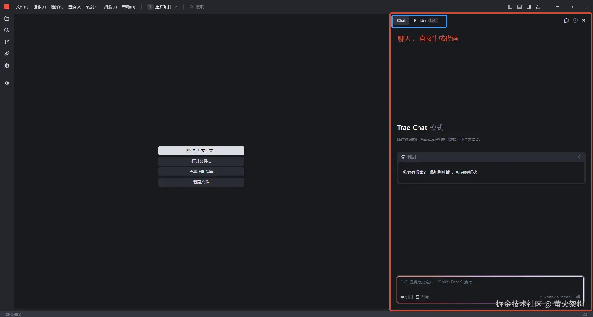Screen dimensions: 593x317
Task: Open the Extensions grid icon in sidebar
Action: click(7, 83)
